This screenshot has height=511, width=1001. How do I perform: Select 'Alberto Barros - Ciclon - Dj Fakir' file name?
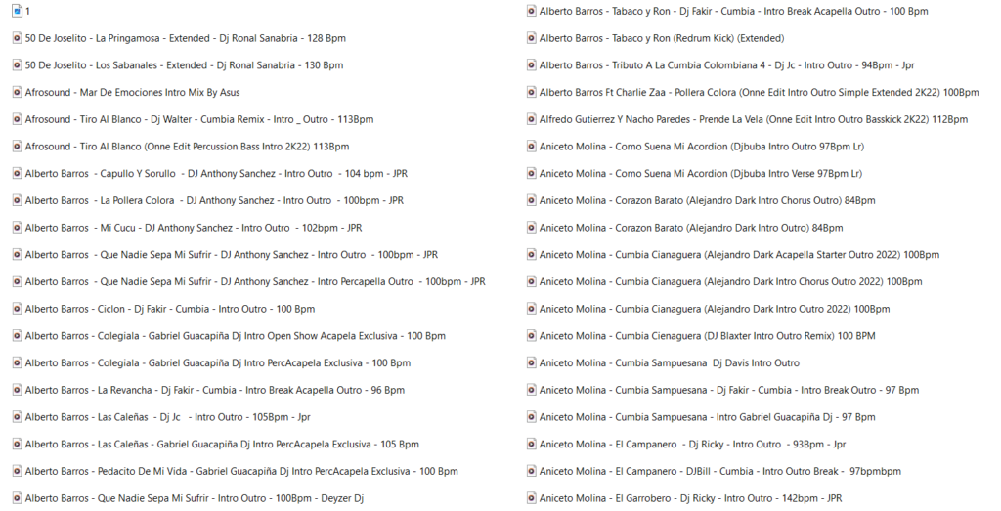pos(170,309)
